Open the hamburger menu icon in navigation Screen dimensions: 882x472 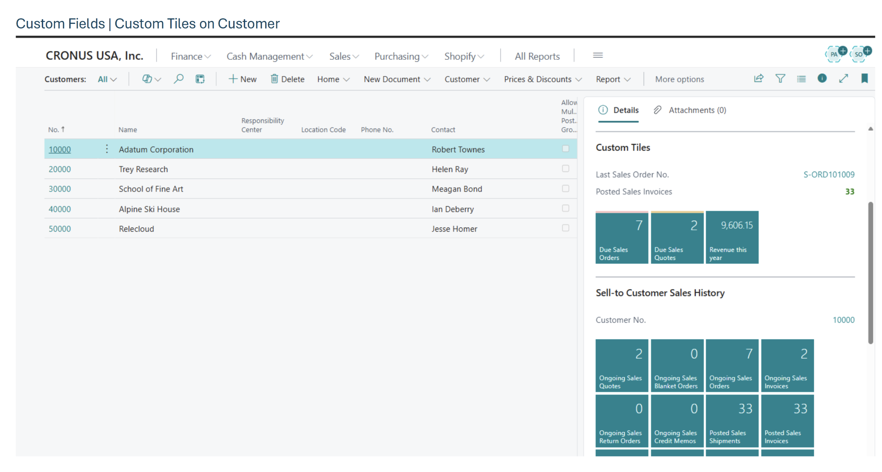point(598,55)
